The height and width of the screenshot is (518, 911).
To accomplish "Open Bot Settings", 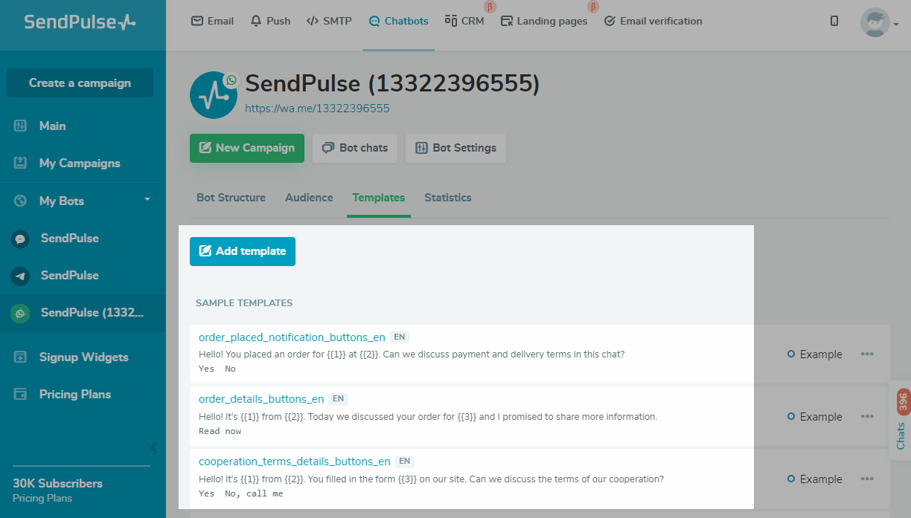I will 455,148.
